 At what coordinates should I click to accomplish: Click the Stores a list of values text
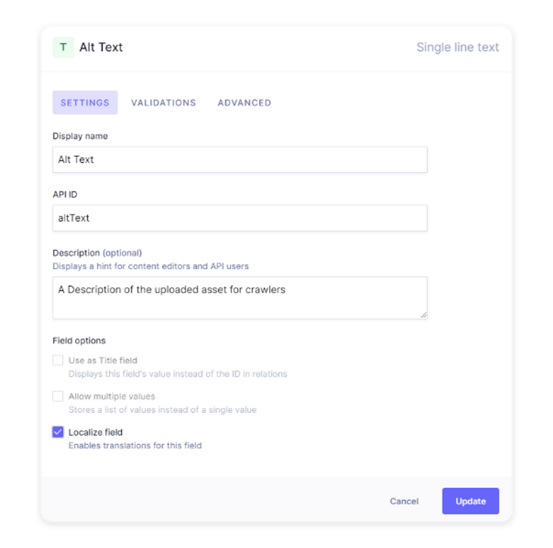coord(162,410)
